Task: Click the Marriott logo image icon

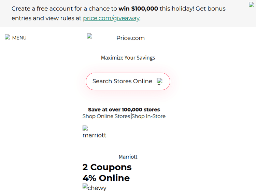Action: [85, 128]
